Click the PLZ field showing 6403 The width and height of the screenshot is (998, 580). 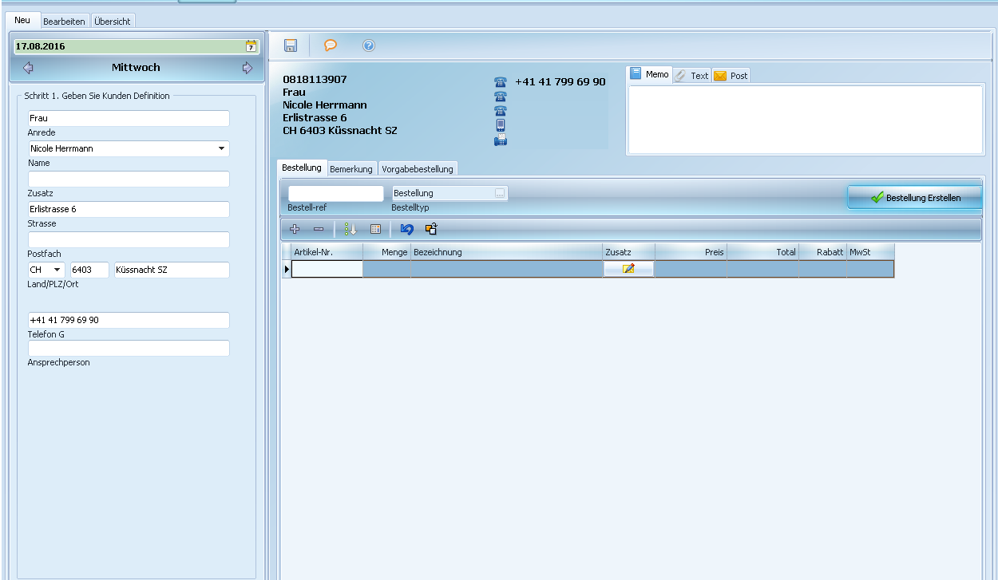coord(89,270)
